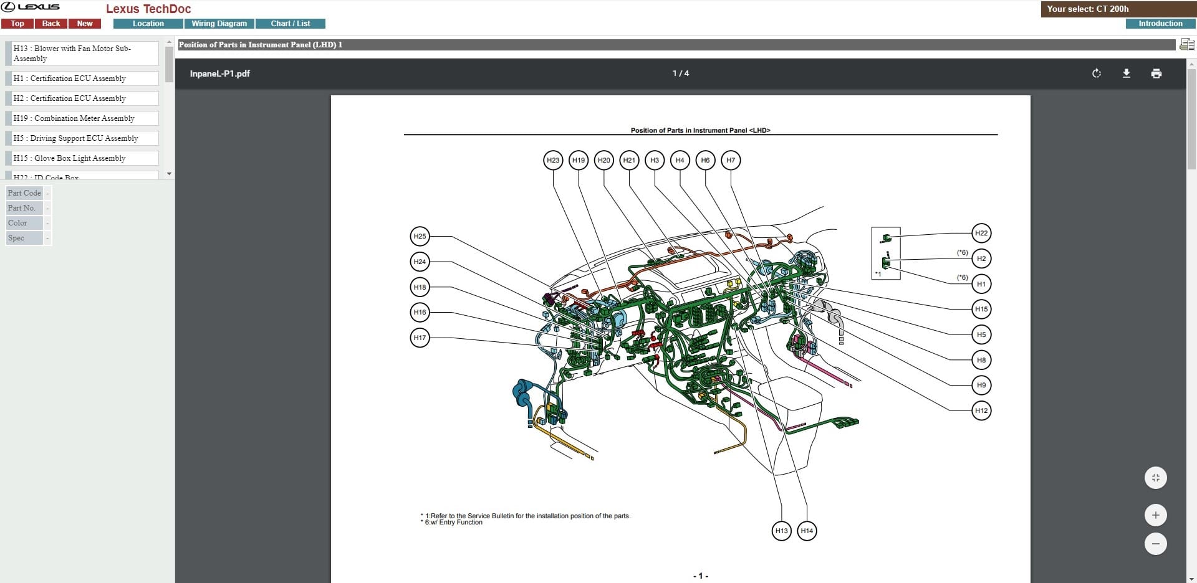This screenshot has height=583, width=1197.
Task: Zoom out with the minus button
Action: point(1156,544)
